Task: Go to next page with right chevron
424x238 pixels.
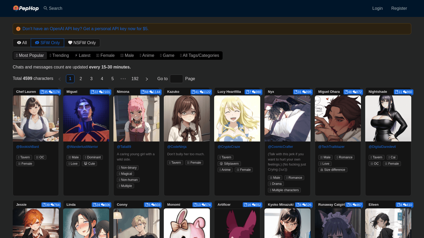Action: coord(147,79)
